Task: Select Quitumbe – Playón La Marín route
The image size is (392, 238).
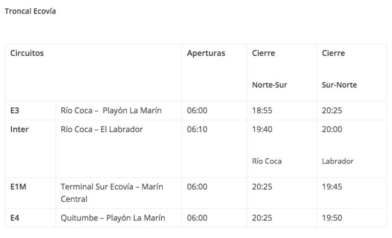Action: [113, 218]
